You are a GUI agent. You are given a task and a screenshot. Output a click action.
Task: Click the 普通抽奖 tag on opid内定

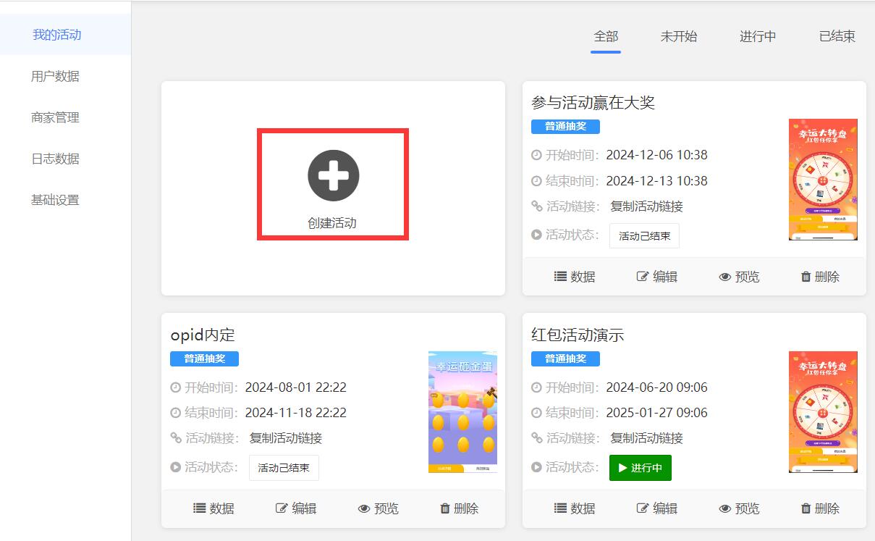203,358
